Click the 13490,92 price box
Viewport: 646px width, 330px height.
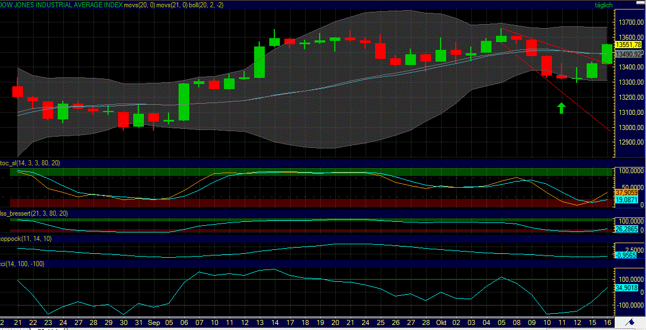628,54
